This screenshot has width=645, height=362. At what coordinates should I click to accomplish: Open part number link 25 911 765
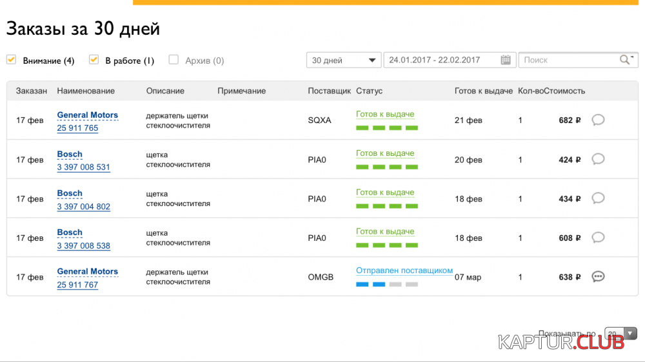pyautogui.click(x=77, y=128)
